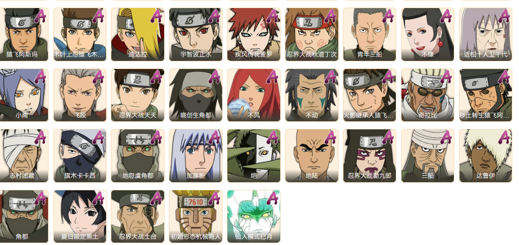Choose the 绝 plant character card
Screen dimensions: 519x245
click(x=254, y=156)
